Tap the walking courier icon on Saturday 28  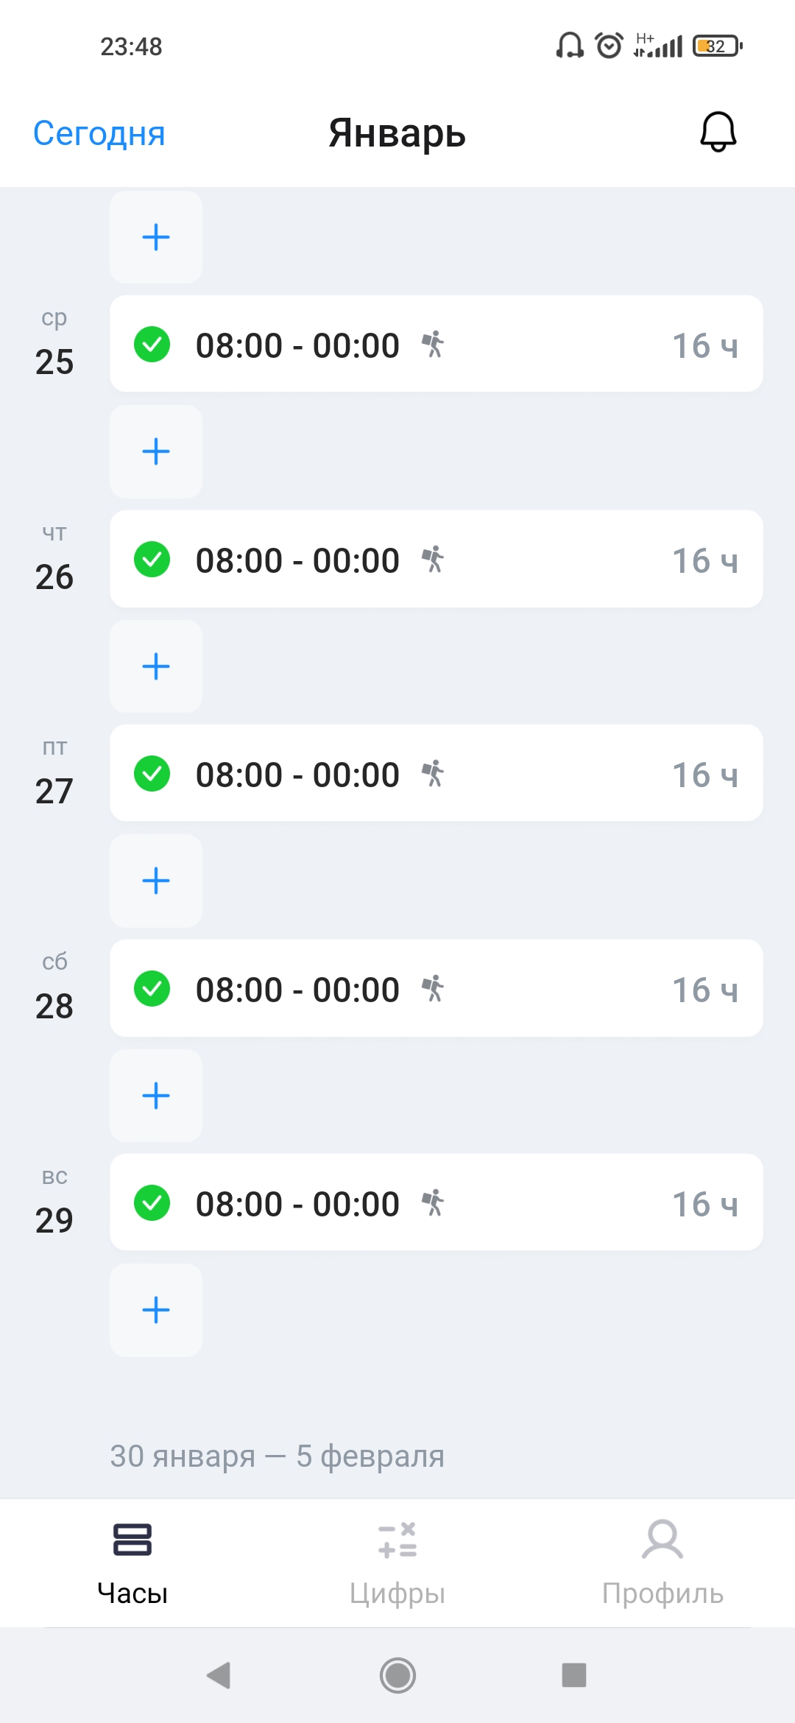(x=433, y=989)
